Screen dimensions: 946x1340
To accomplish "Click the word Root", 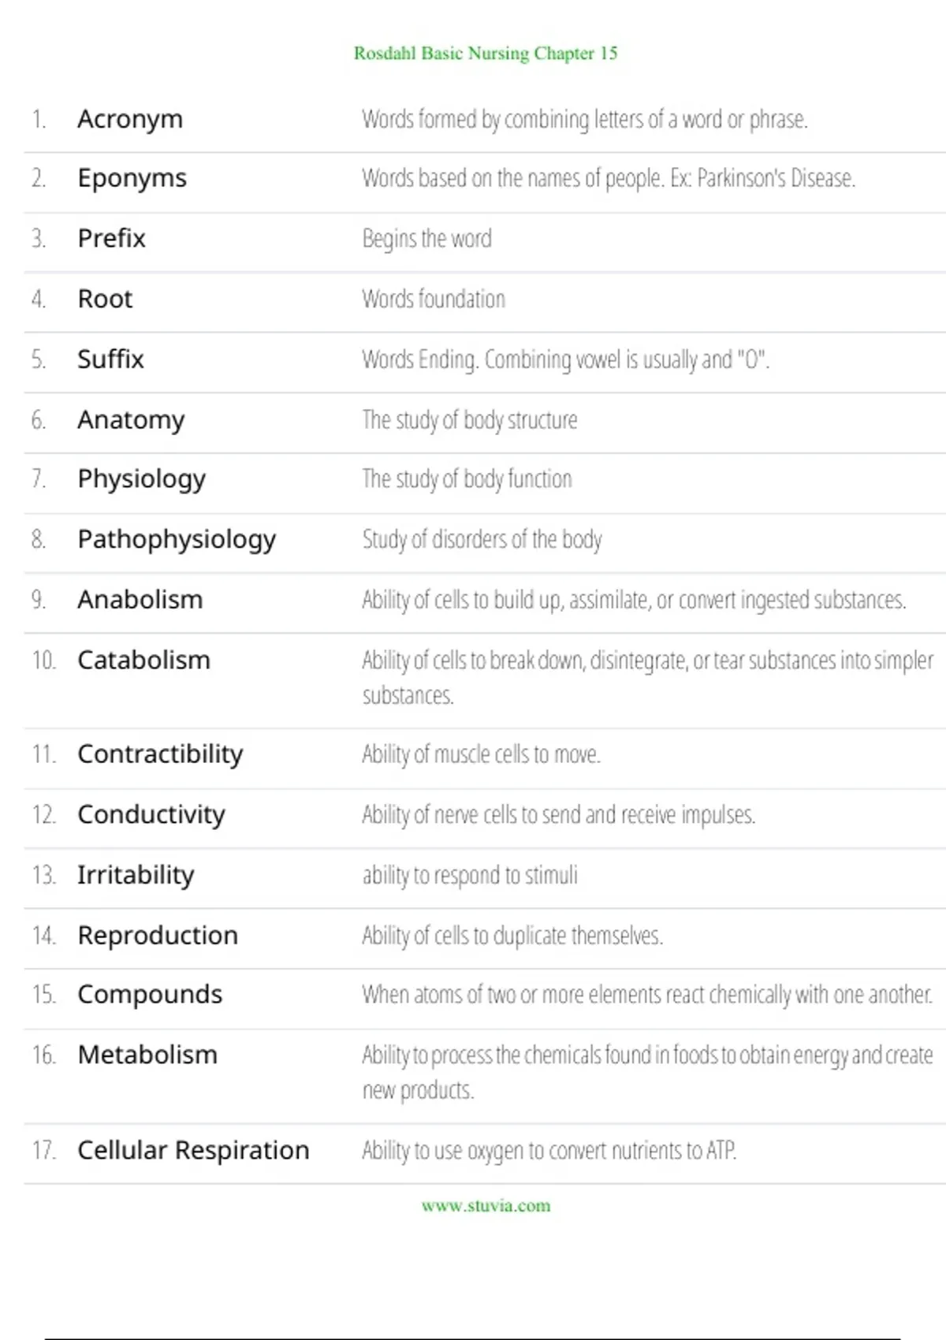I will click(105, 299).
